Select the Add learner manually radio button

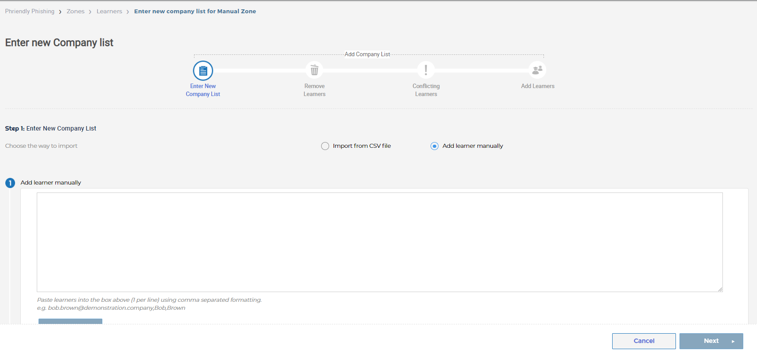[x=435, y=146]
